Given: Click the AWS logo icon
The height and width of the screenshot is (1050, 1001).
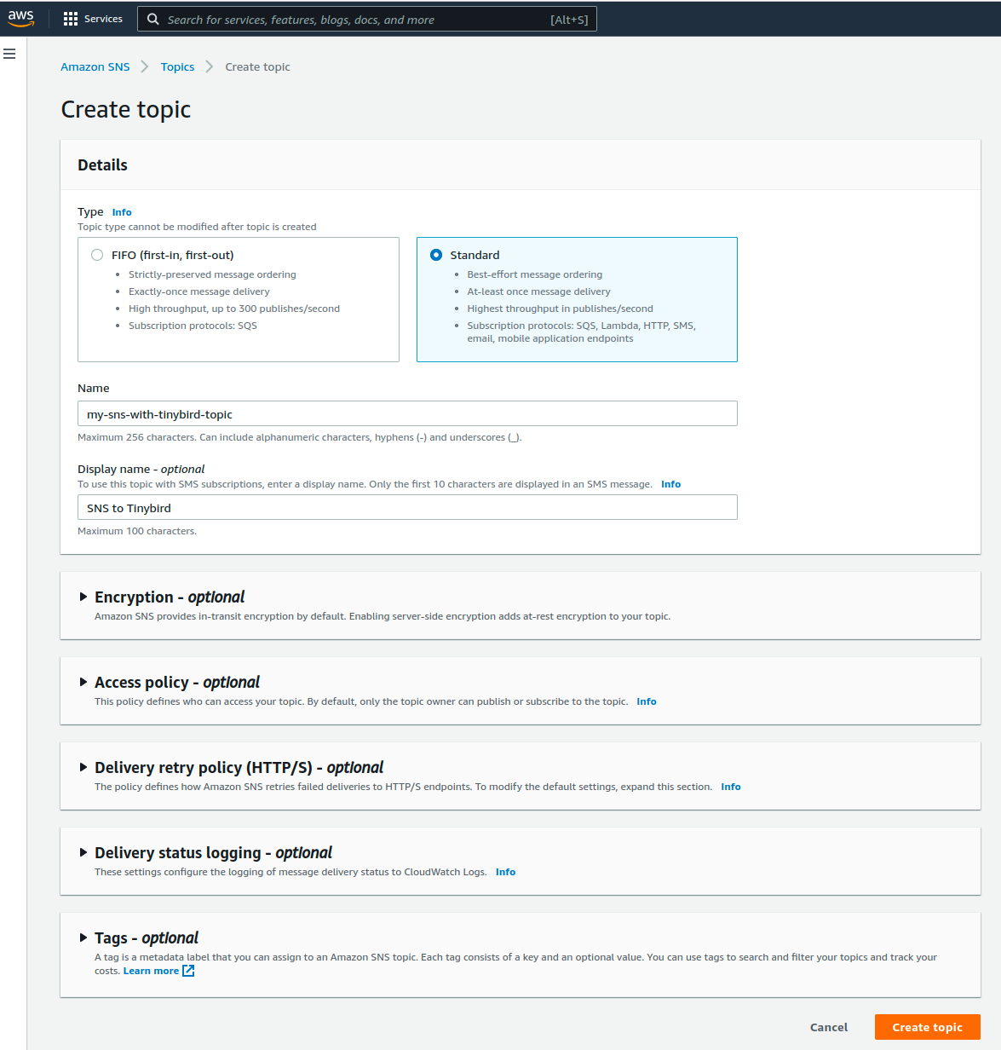Looking at the screenshot, I should (21, 18).
